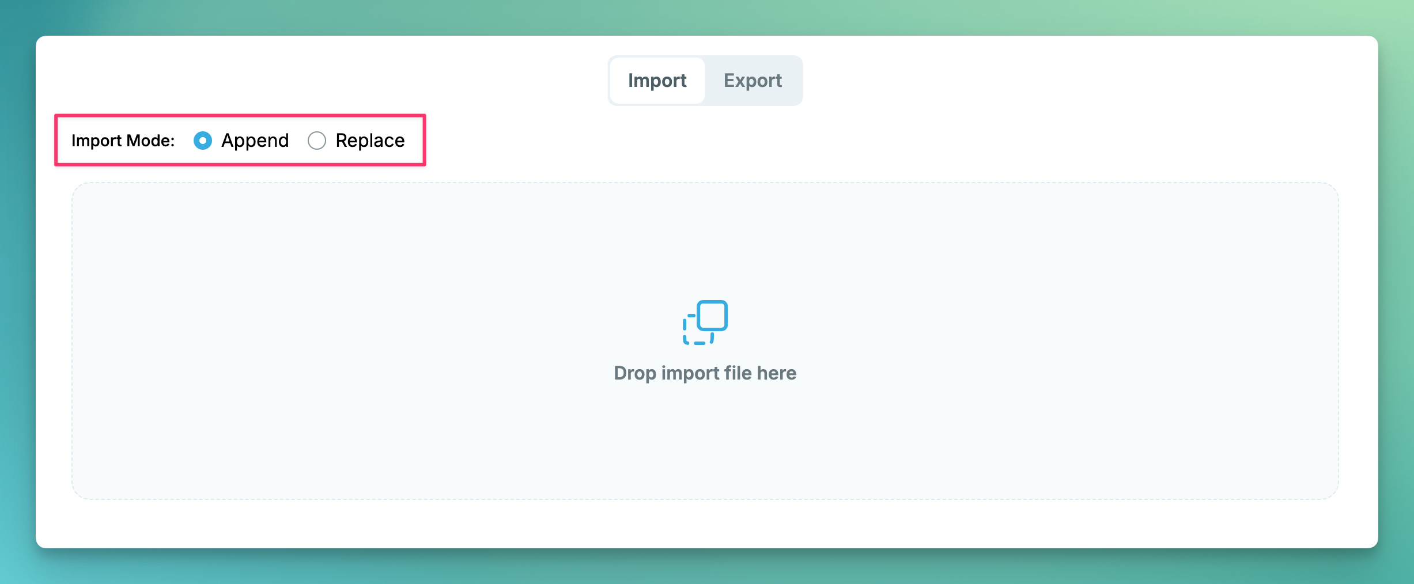Select the Append import mode radio button

[203, 141]
